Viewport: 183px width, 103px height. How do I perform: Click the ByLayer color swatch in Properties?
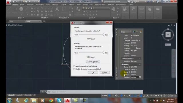tap(132, 35)
